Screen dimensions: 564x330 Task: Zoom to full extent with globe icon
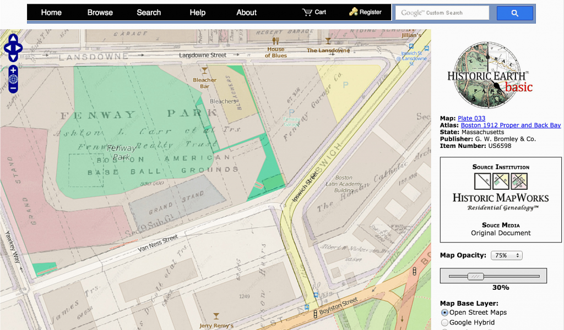pos(13,79)
